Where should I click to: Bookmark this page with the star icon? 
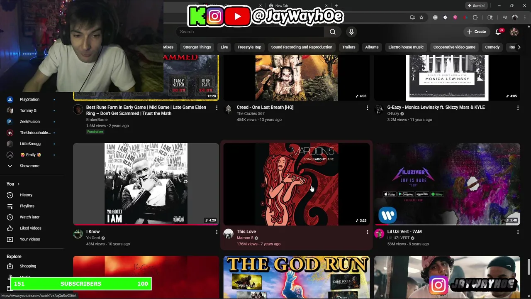(421, 17)
